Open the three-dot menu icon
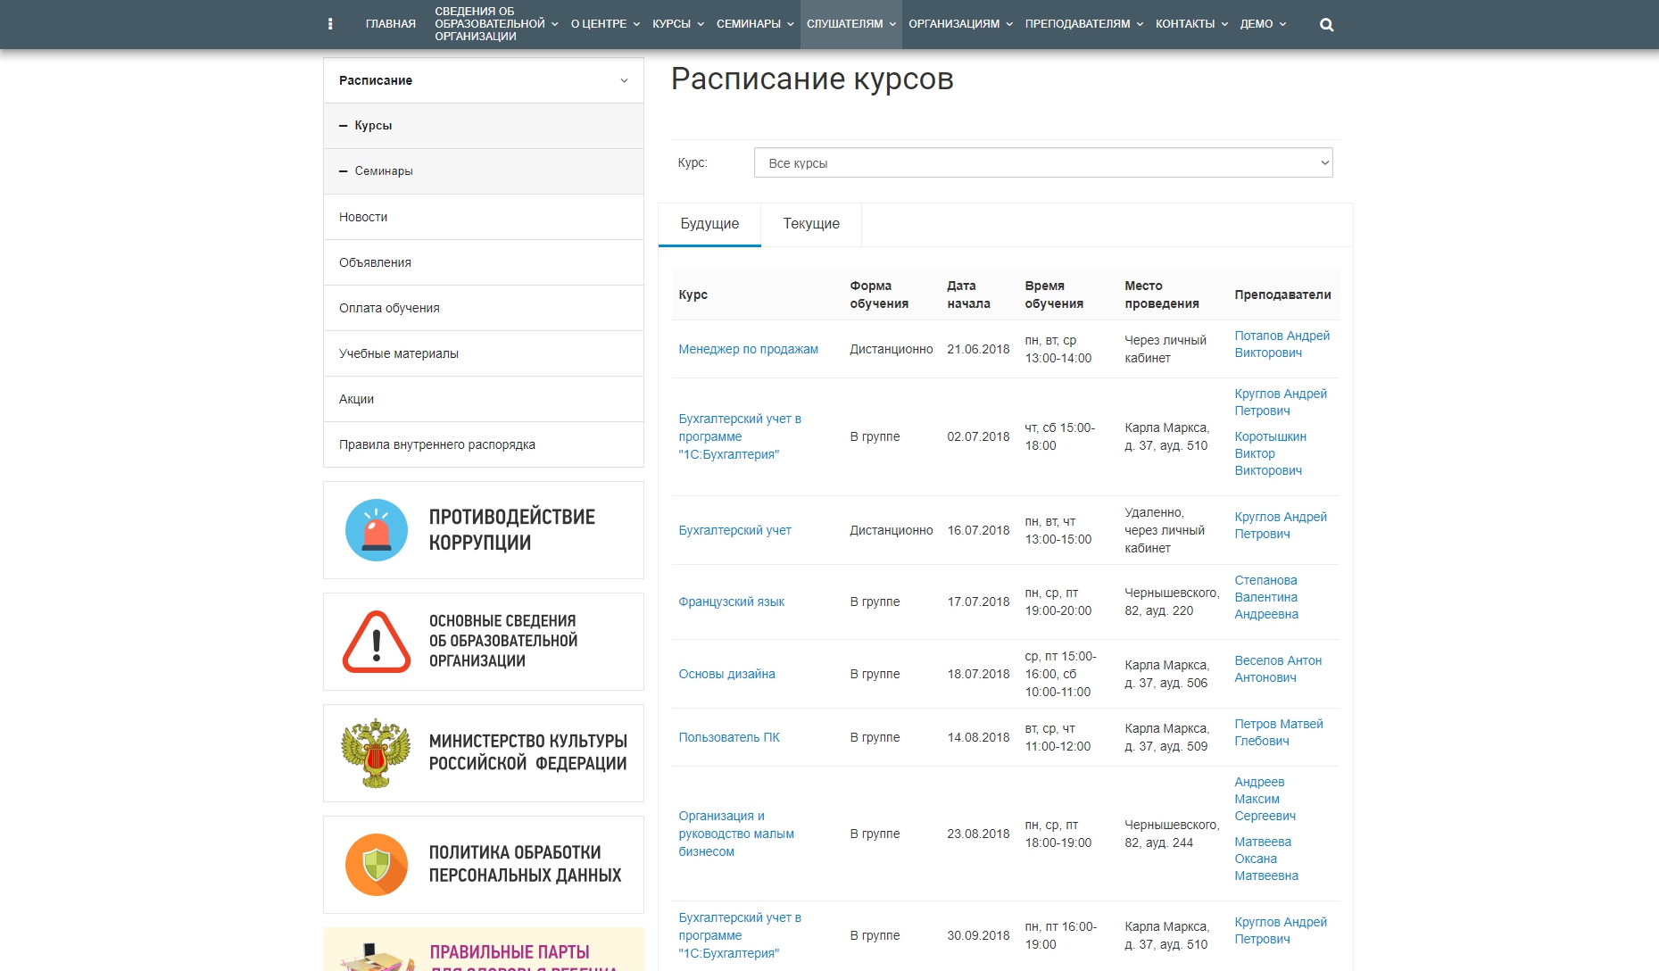The height and width of the screenshot is (971, 1659). coord(330,24)
